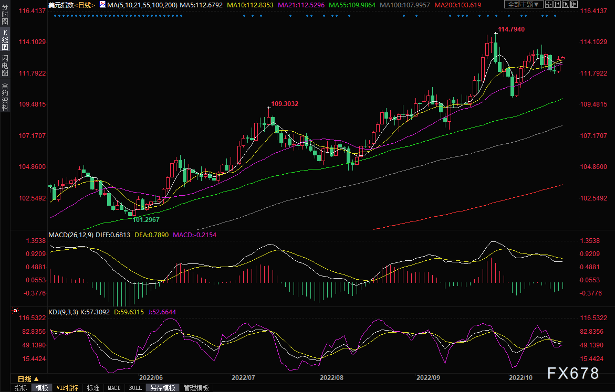The image size is (615, 392).
Task: Apply the 标准 template
Action: click(x=93, y=388)
